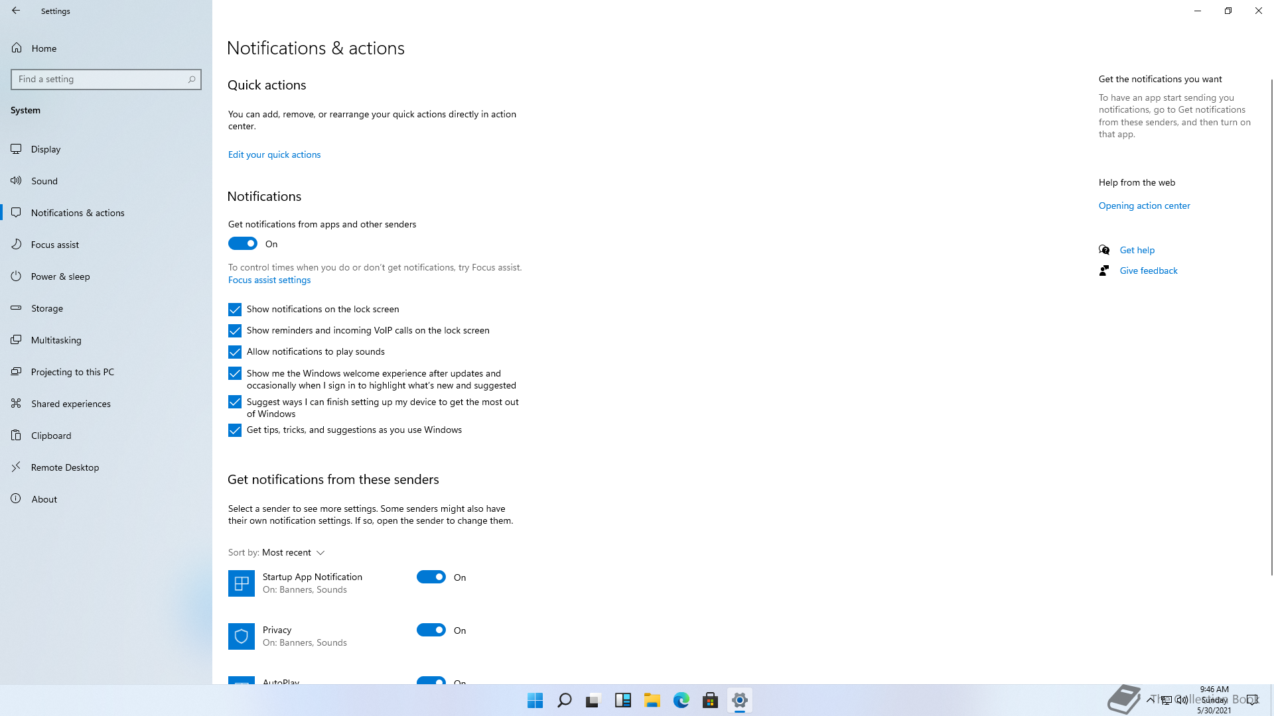Click the back arrow in Settings
Viewport: 1274px width, 716px height.
[16, 11]
